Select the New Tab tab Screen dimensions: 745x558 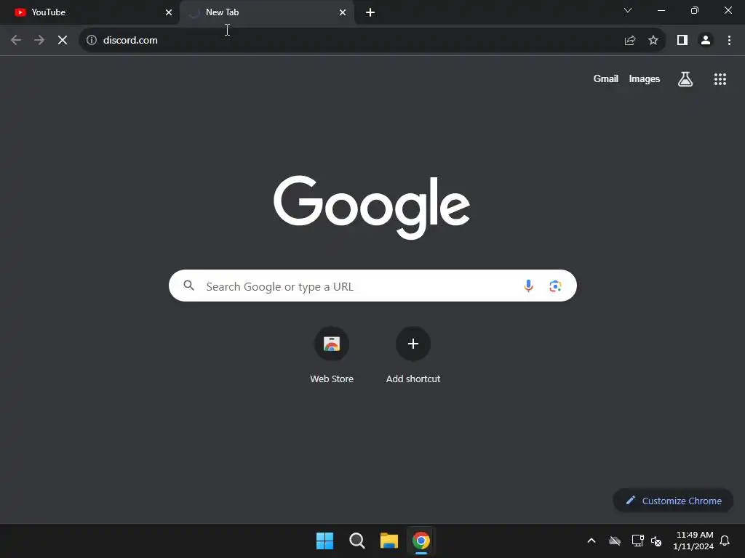[x=266, y=12]
